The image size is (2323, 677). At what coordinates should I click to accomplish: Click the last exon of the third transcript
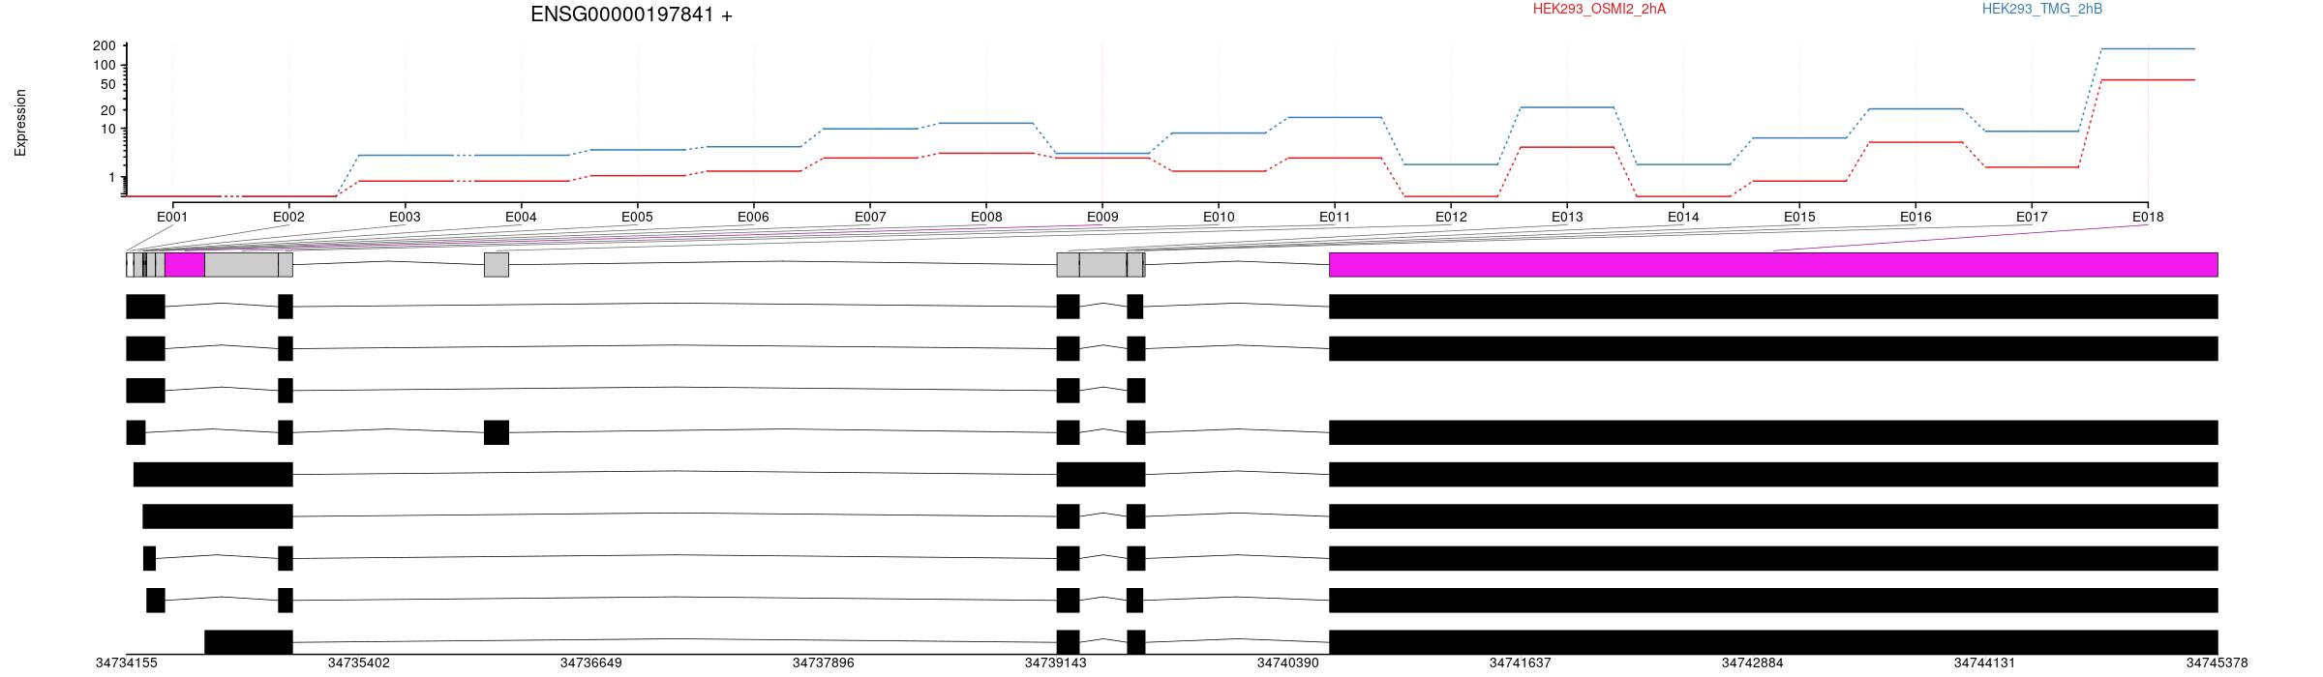tap(1135, 391)
